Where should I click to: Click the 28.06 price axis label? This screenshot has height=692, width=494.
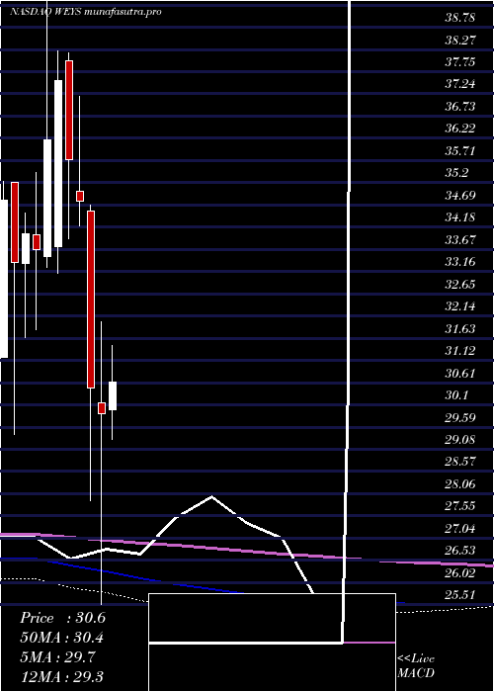click(x=460, y=484)
